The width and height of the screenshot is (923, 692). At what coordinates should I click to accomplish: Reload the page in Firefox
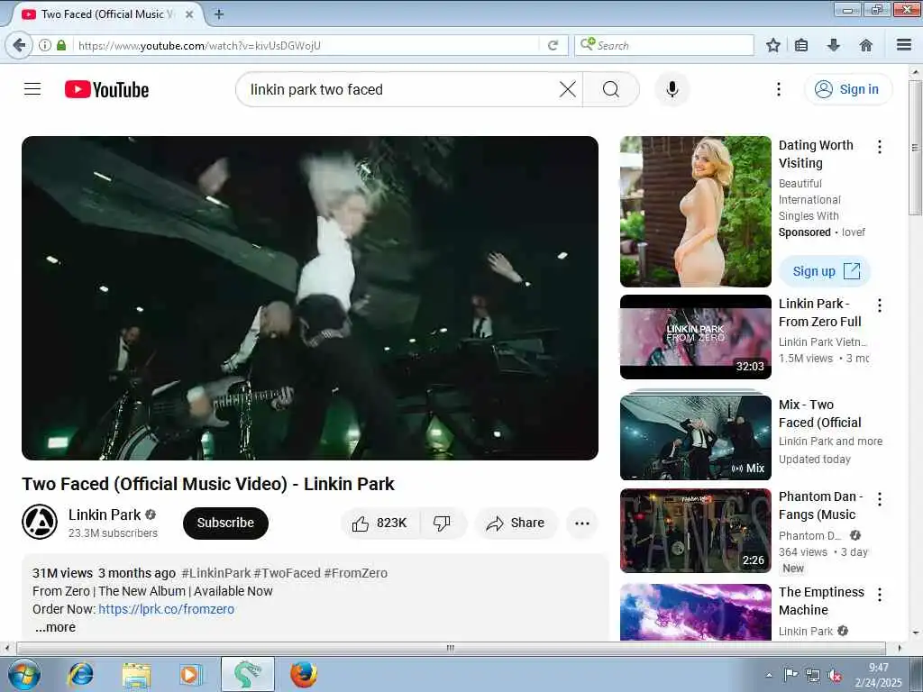(x=553, y=45)
